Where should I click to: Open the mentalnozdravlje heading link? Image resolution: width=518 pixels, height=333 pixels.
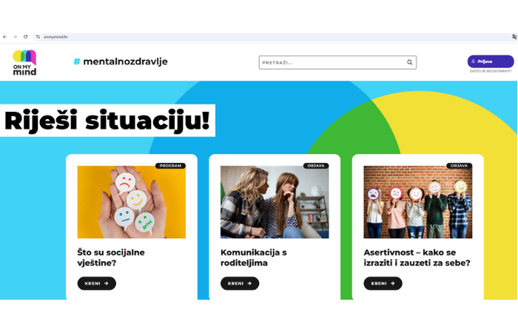125,61
